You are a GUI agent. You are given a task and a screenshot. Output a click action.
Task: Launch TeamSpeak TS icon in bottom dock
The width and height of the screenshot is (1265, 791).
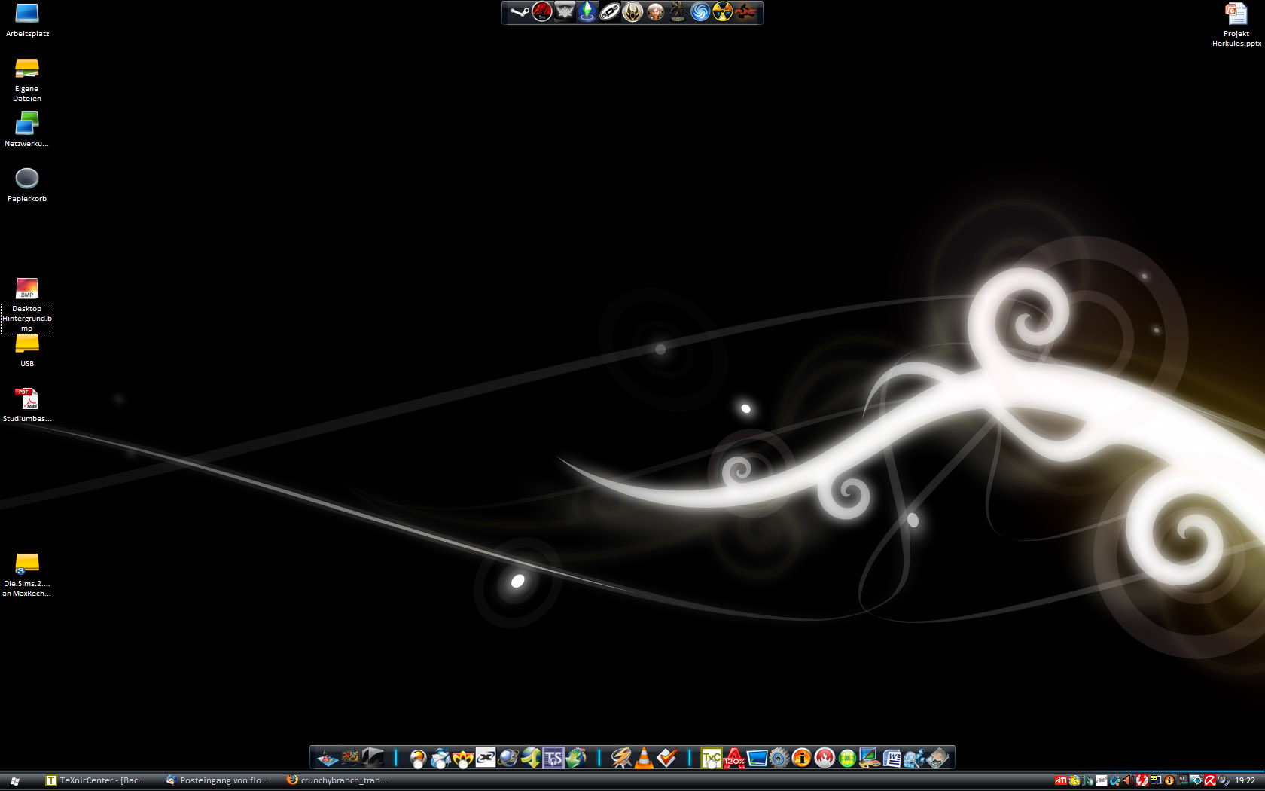coord(553,758)
